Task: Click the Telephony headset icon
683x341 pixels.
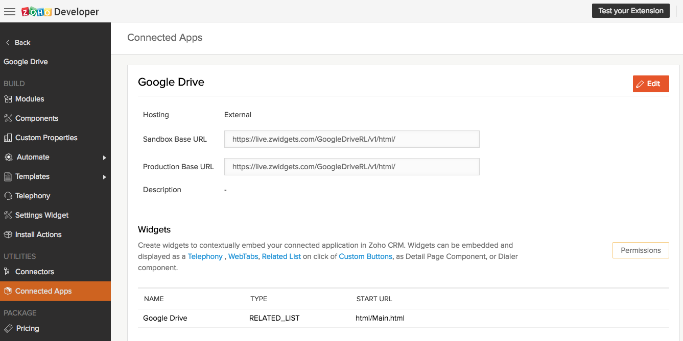Action: pos(8,196)
